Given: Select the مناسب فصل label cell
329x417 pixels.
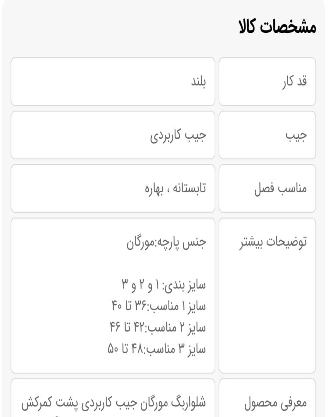Looking at the screenshot, I should 267,189.
